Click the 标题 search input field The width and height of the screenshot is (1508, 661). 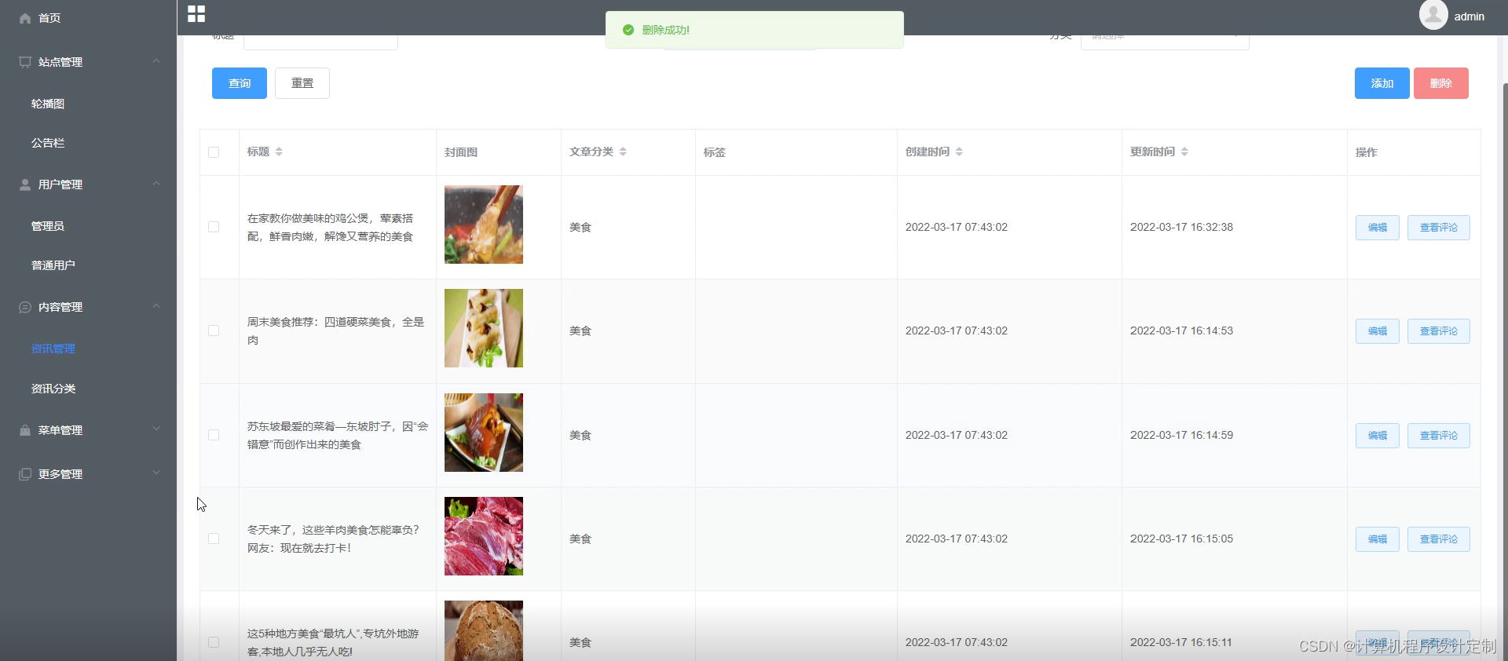[x=320, y=42]
